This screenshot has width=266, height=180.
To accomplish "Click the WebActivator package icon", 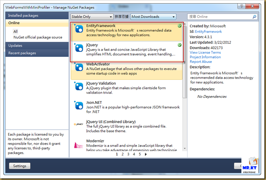I will [79, 67].
